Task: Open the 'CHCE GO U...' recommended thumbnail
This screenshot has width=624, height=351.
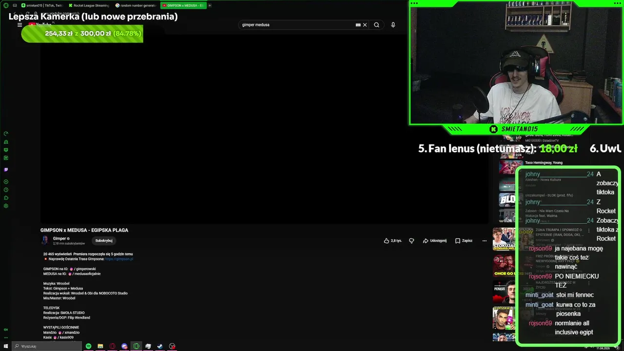Action: click(x=504, y=266)
